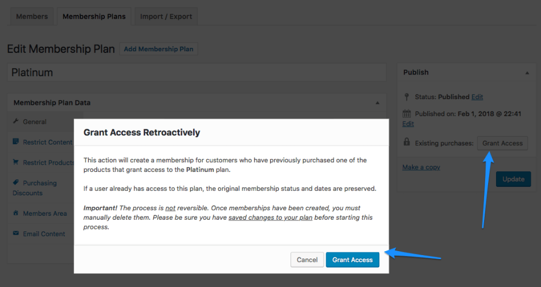
Task: Click Grant Access in Publish panel
Action: [x=502, y=143]
